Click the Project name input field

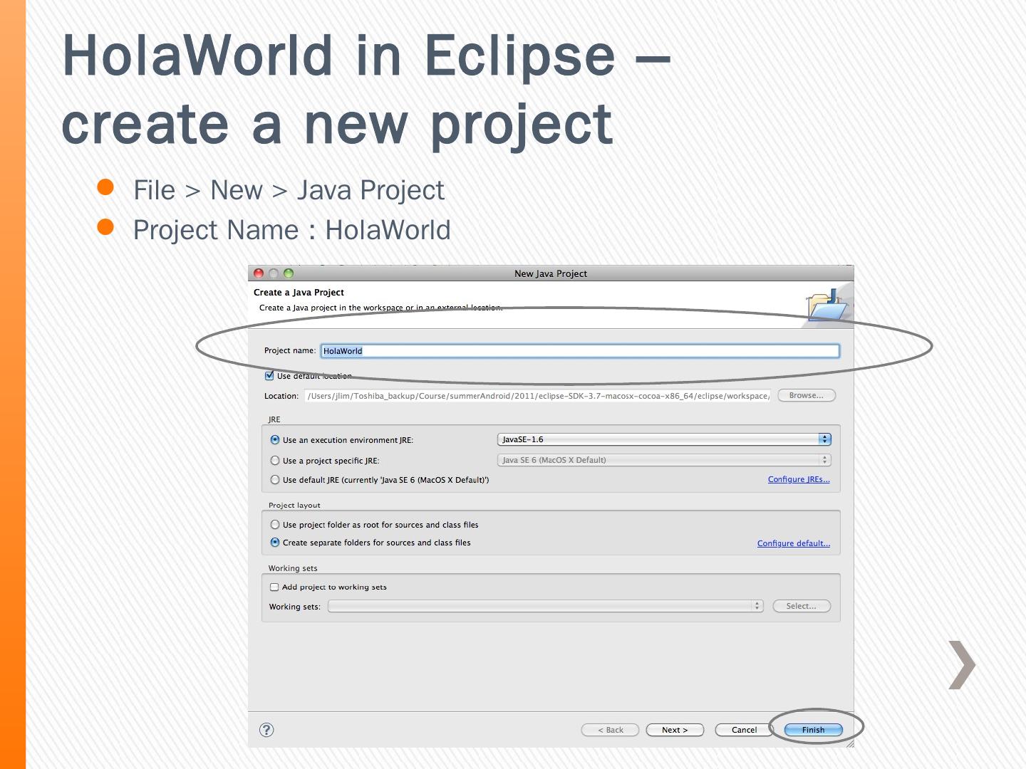pos(580,350)
